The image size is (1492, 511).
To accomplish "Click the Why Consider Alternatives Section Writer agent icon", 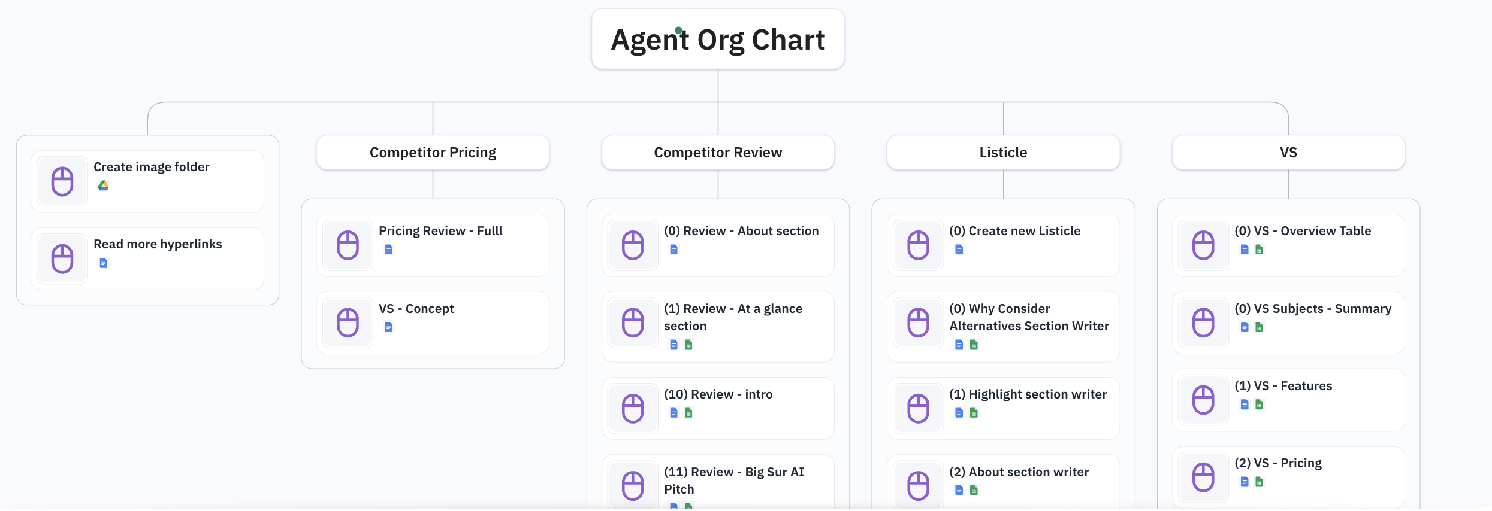I will point(918,323).
